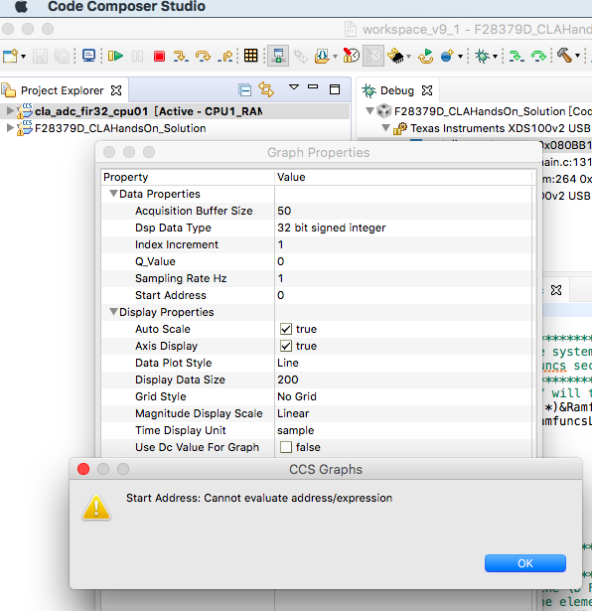This screenshot has height=611, width=592.
Task: Click the Step Into toolbar icon
Action: [181, 57]
